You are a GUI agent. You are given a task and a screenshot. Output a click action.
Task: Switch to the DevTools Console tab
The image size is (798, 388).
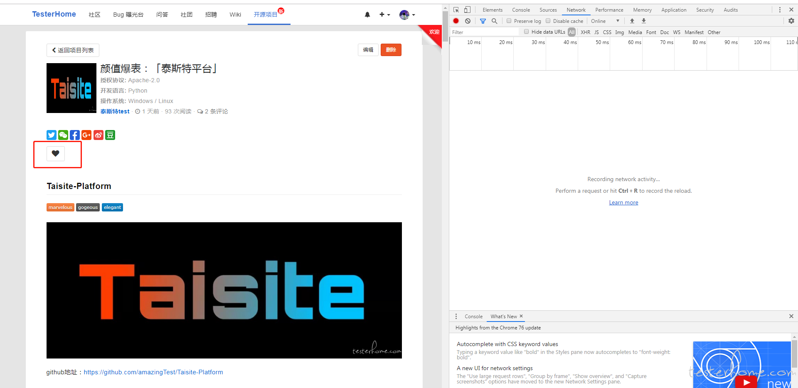(521, 10)
